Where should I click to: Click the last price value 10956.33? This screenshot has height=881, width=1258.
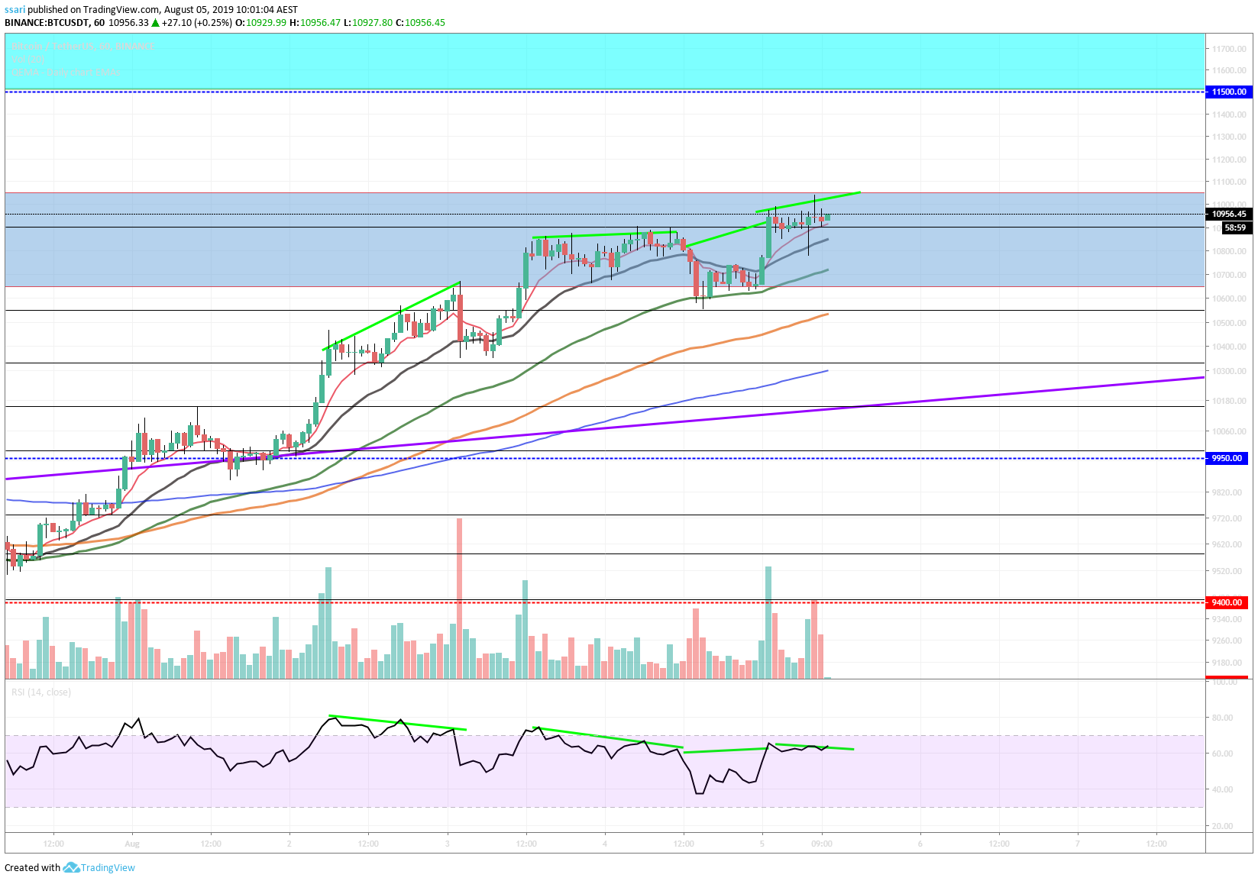tap(128, 23)
